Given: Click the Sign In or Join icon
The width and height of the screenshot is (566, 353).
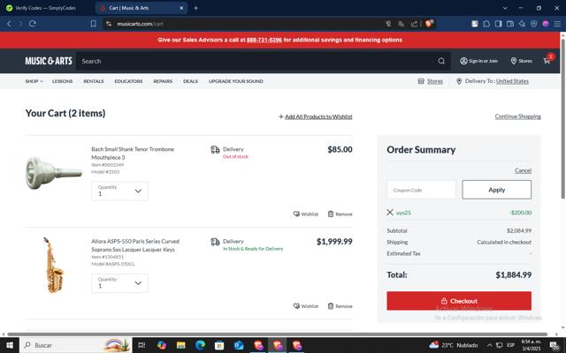Looking at the screenshot, I should coord(463,61).
